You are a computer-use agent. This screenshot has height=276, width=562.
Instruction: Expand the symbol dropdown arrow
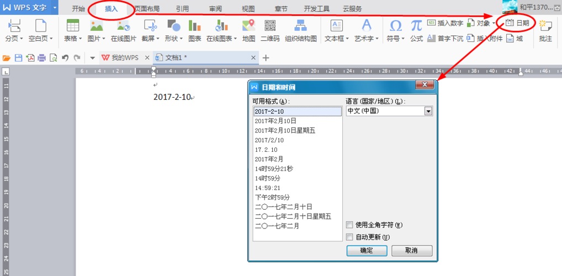(x=403, y=39)
